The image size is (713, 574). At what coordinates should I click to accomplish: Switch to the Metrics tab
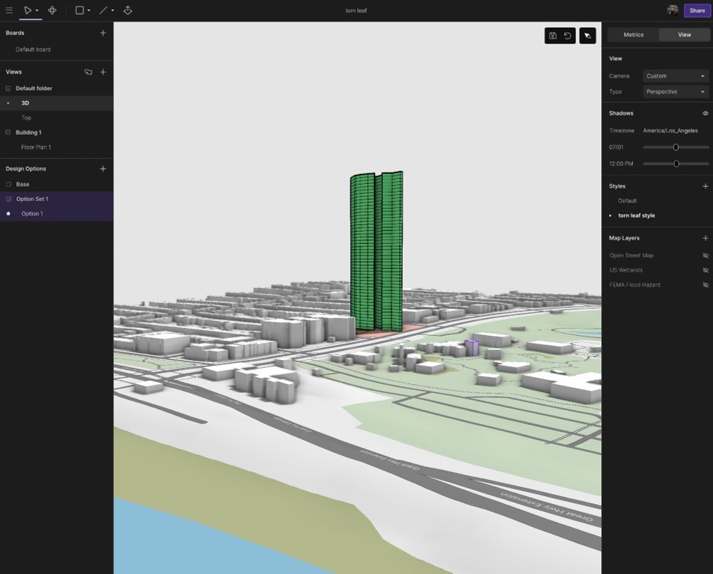[x=633, y=34]
